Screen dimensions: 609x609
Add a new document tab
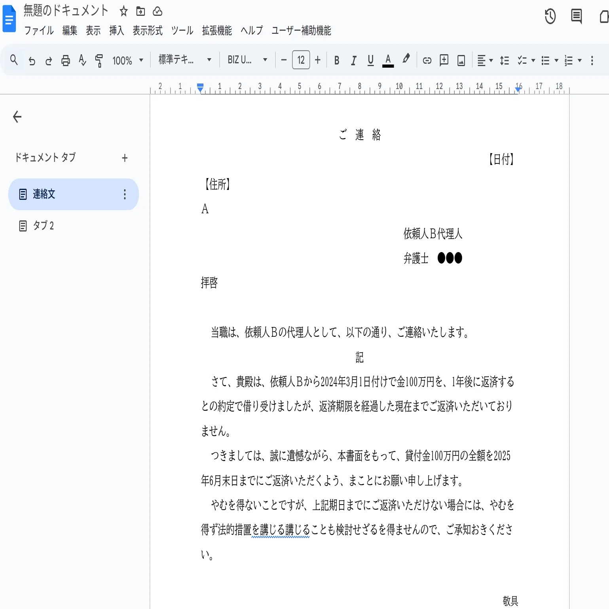coord(125,158)
